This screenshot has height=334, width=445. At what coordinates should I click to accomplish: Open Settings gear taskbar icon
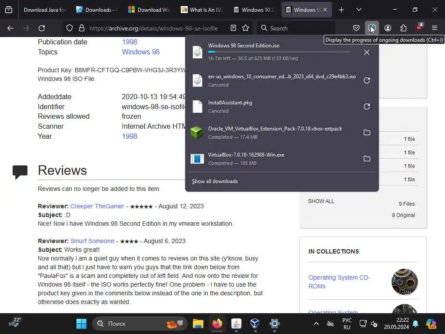275,324
